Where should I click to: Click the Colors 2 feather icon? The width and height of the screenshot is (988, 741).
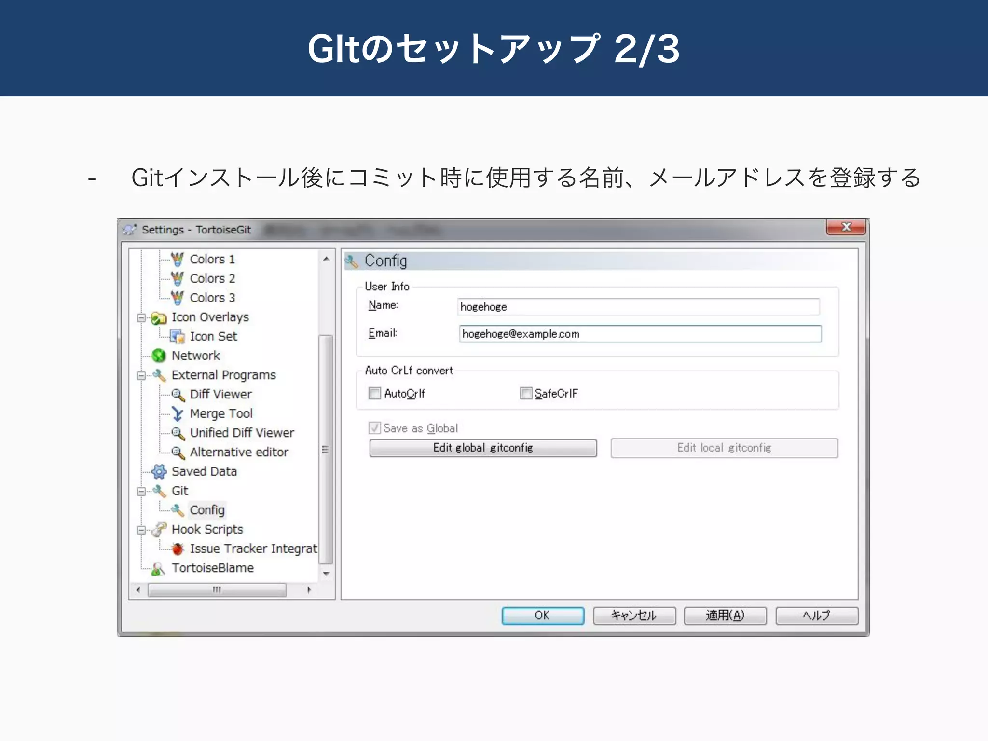pyautogui.click(x=178, y=278)
